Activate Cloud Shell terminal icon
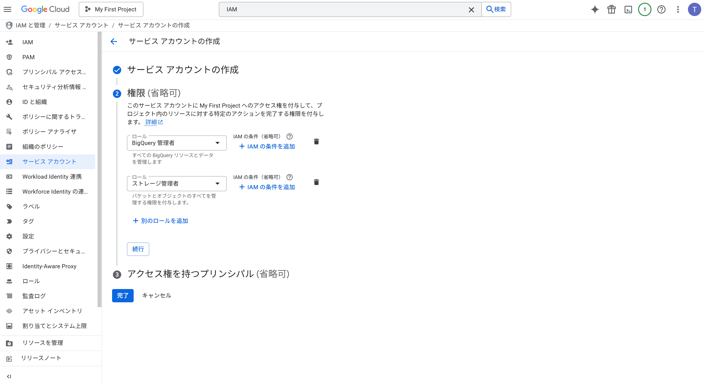The height and width of the screenshot is (385, 704). click(x=628, y=9)
